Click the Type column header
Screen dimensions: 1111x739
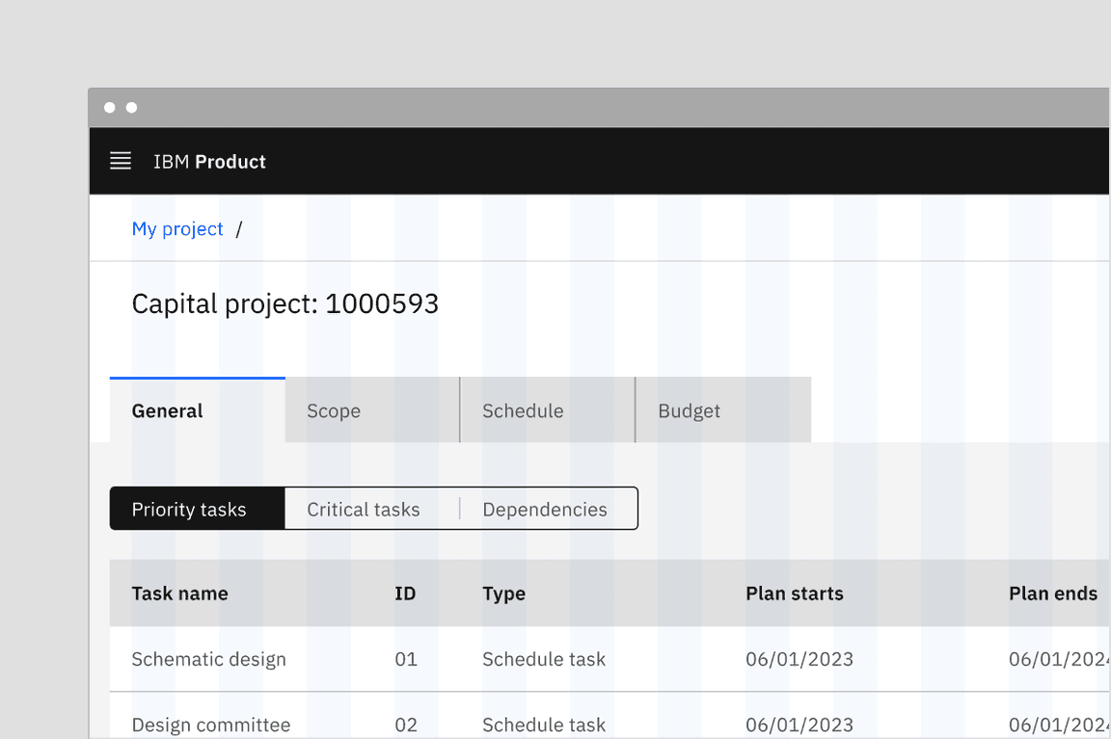click(503, 594)
